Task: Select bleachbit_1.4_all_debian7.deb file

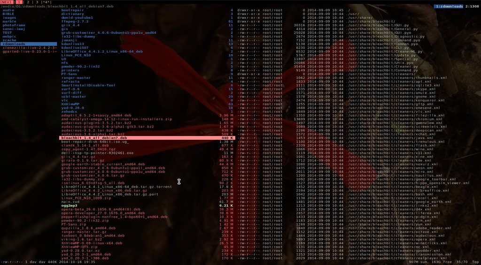Action: pos(147,138)
